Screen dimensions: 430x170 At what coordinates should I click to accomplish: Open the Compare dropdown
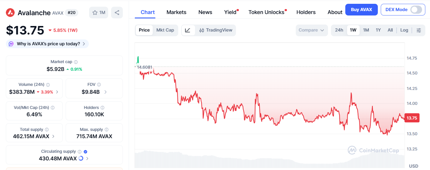[311, 30]
